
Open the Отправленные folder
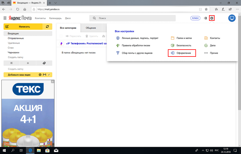click(16, 38)
